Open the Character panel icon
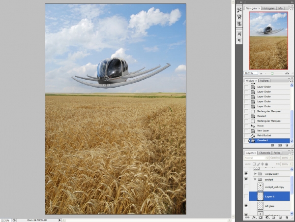 (239, 34)
